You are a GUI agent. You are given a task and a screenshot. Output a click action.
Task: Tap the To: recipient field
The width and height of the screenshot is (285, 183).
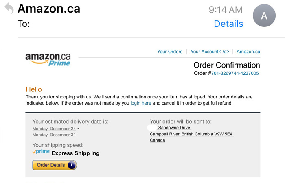pos(24,24)
